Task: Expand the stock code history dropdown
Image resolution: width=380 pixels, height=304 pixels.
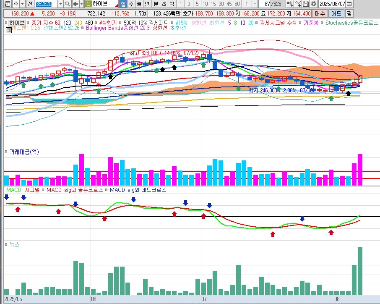Action: point(60,4)
